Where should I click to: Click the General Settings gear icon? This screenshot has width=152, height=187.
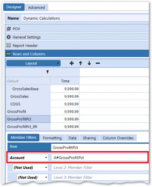(x=9, y=37)
